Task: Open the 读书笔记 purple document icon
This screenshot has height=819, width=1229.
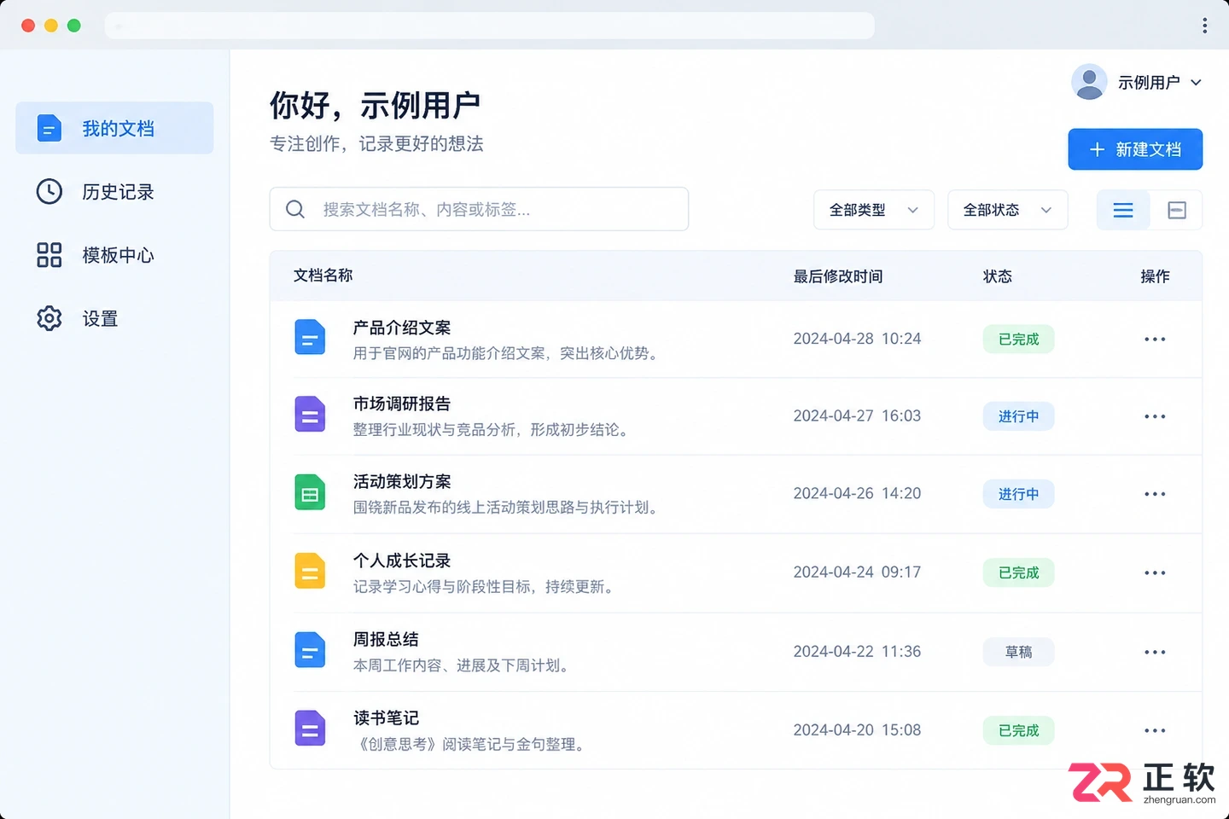Action: point(310,729)
